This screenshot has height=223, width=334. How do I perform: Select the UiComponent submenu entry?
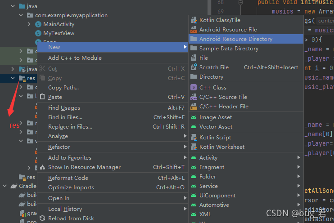click(x=246, y=195)
